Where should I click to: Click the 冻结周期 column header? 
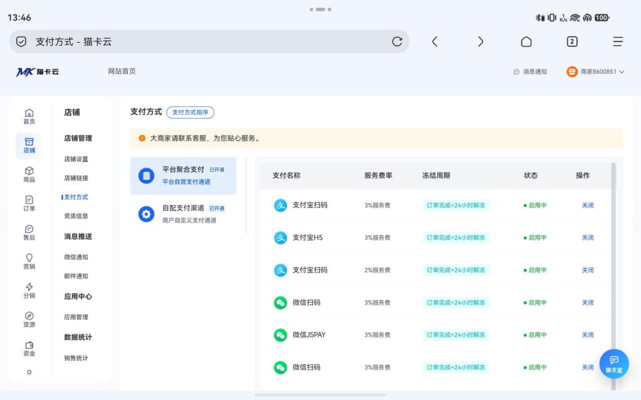coord(436,176)
